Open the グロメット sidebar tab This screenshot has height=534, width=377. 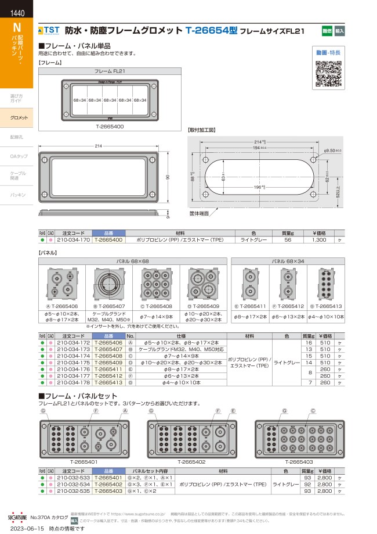pyautogui.click(x=19, y=118)
